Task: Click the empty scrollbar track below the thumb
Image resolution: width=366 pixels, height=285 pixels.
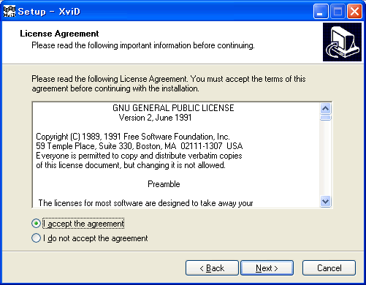Action: pyautogui.click(x=326, y=159)
